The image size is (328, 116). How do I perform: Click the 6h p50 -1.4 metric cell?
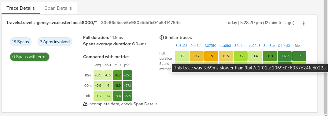click(108, 96)
